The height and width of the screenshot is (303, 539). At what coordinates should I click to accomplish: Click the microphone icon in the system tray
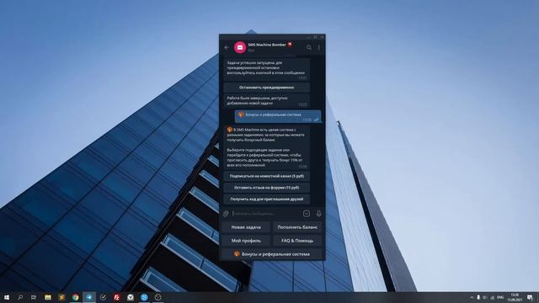[478, 297]
